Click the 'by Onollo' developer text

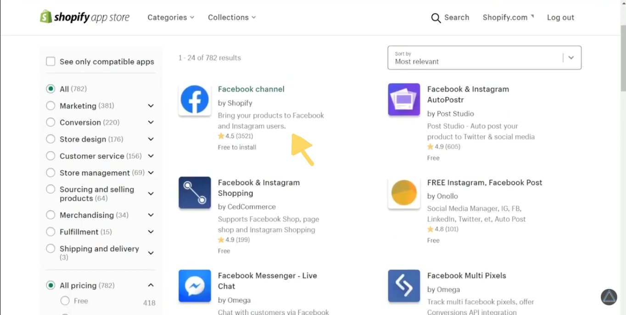(442, 196)
